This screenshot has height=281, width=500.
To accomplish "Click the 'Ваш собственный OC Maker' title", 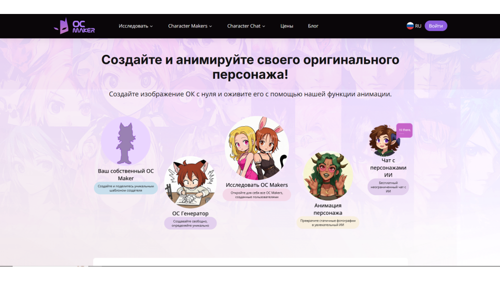I will [125, 175].
